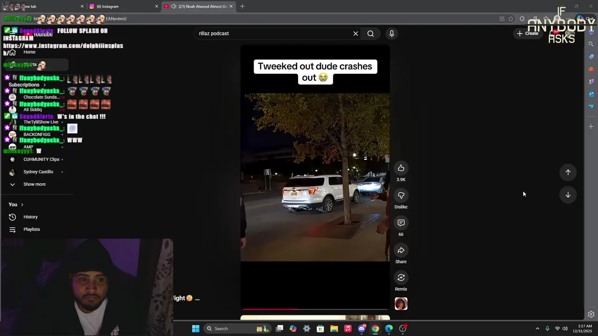The height and width of the screenshot is (336, 598).
Task: Switch to the Noah Atwood YouTube tab
Action: (198, 7)
